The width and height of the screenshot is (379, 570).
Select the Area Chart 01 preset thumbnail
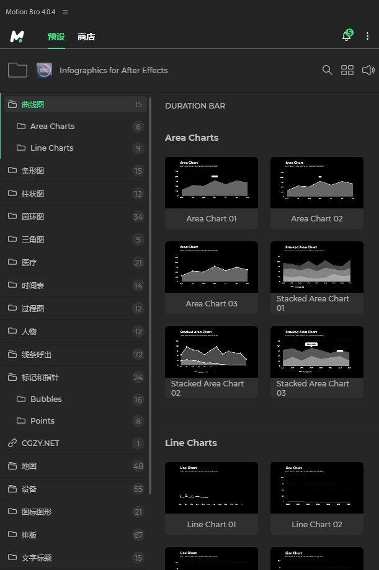(212, 182)
